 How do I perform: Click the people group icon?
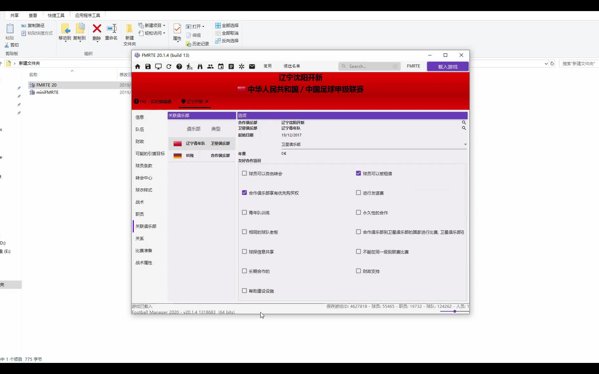pos(210,66)
